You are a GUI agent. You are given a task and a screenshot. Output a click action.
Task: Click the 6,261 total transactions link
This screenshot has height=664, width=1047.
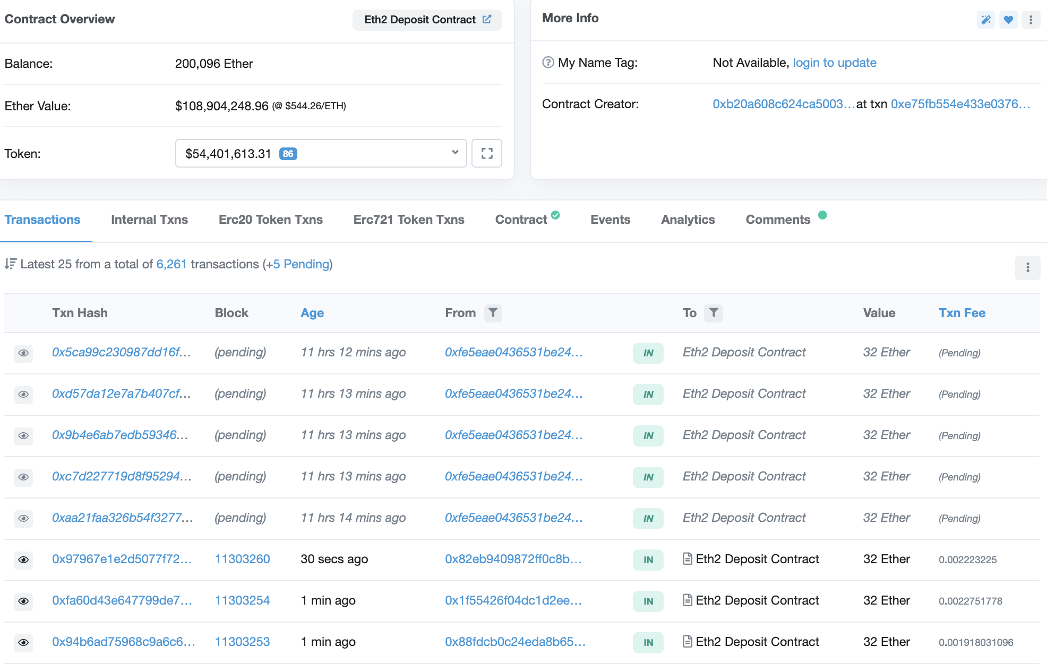click(171, 264)
